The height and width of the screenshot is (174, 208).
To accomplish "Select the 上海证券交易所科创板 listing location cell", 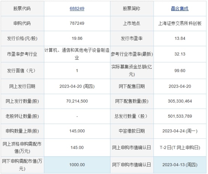I will (x=180, y=23).
